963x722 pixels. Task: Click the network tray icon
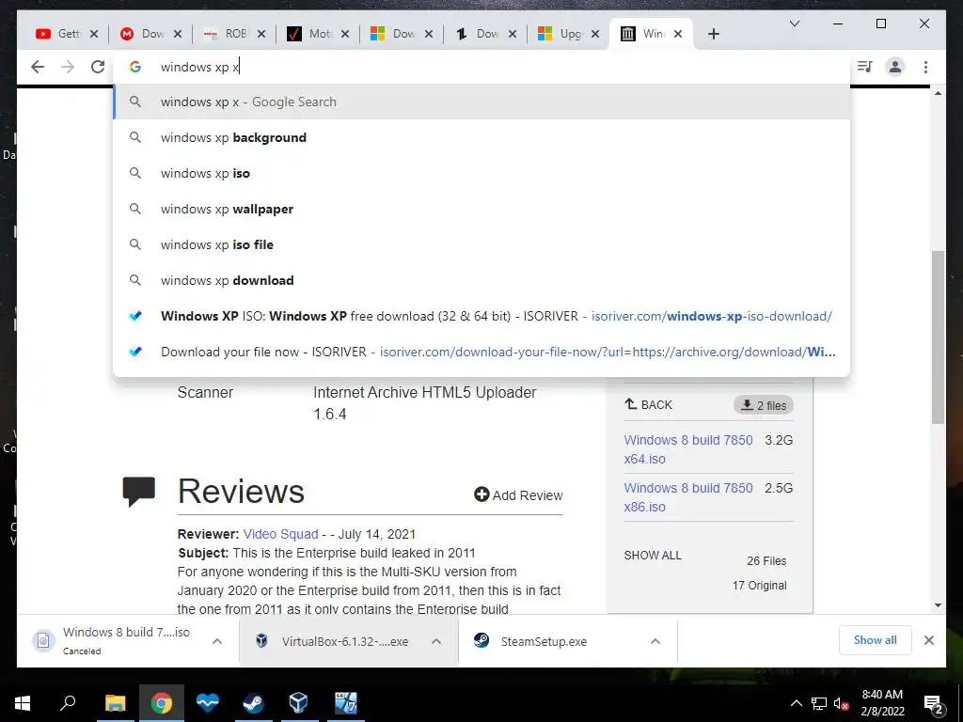[819, 703]
